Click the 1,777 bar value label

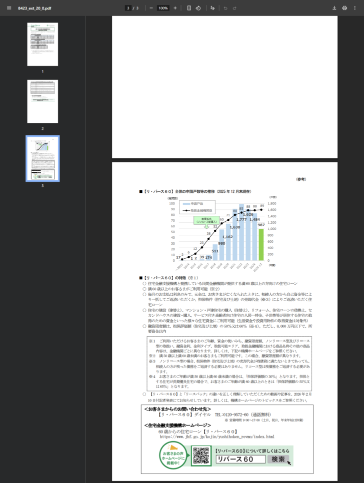pos(241,219)
